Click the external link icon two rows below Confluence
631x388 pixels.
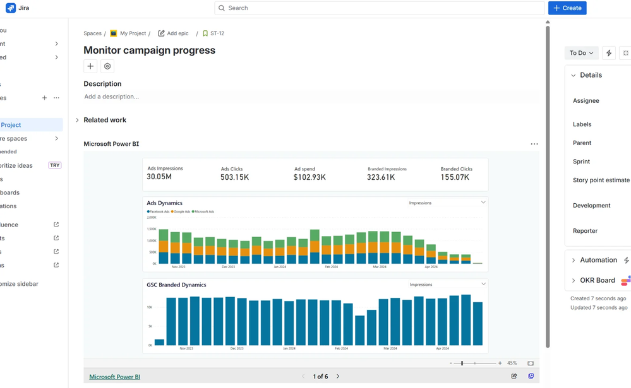coord(56,251)
